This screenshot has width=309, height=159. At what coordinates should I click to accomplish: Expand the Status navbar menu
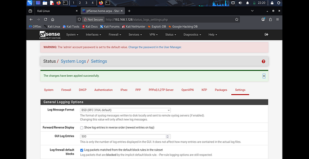pyautogui.click(x=170, y=35)
